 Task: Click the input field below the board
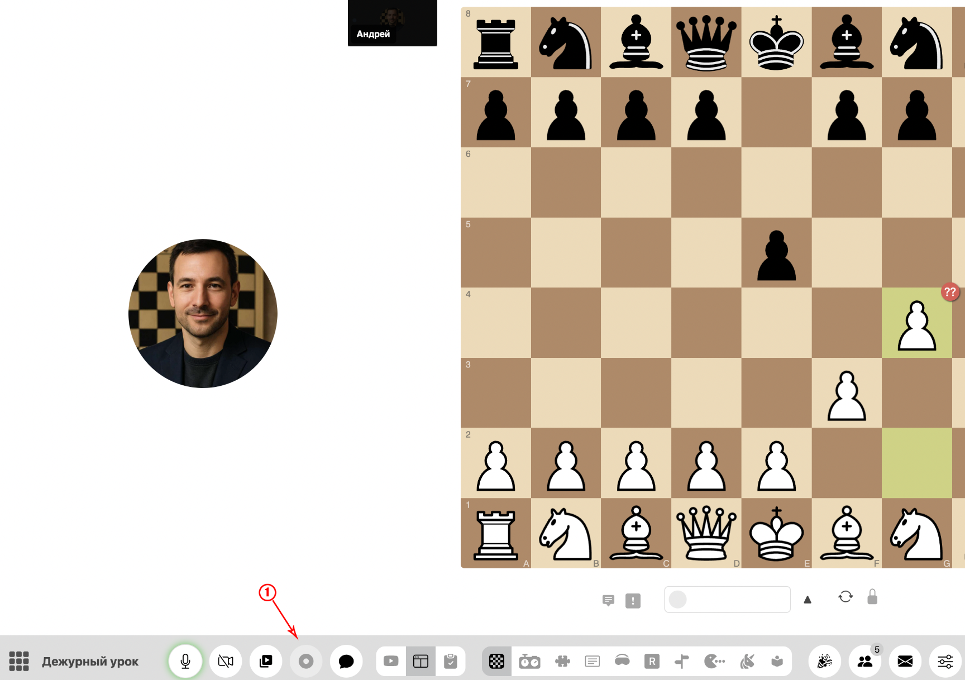(727, 599)
